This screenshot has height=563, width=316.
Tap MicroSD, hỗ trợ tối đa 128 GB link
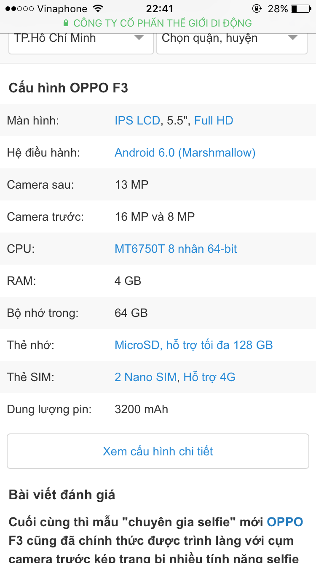[193, 345]
